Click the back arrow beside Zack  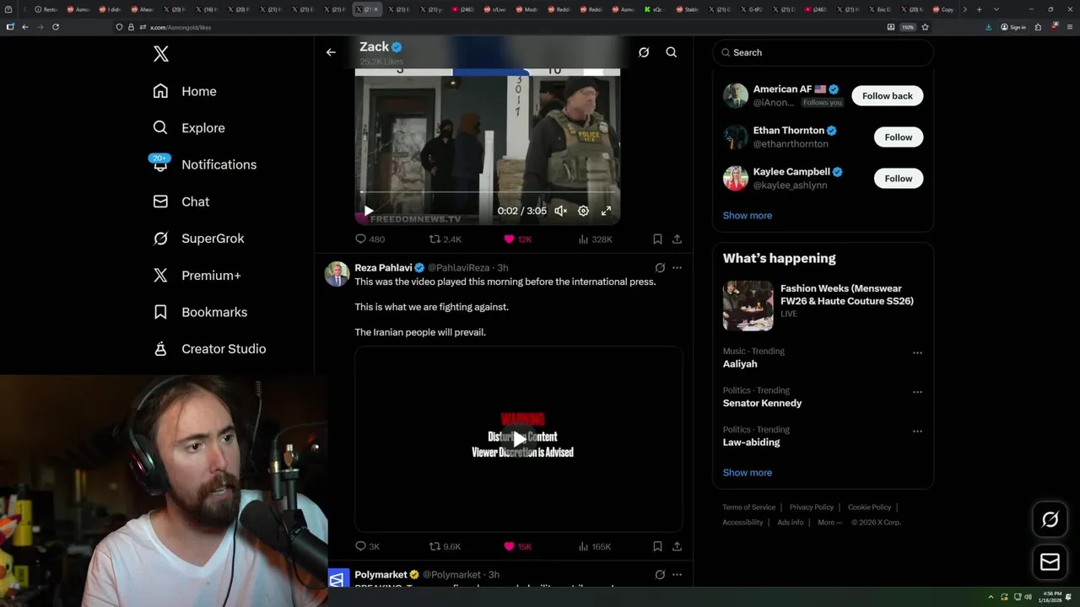click(331, 52)
